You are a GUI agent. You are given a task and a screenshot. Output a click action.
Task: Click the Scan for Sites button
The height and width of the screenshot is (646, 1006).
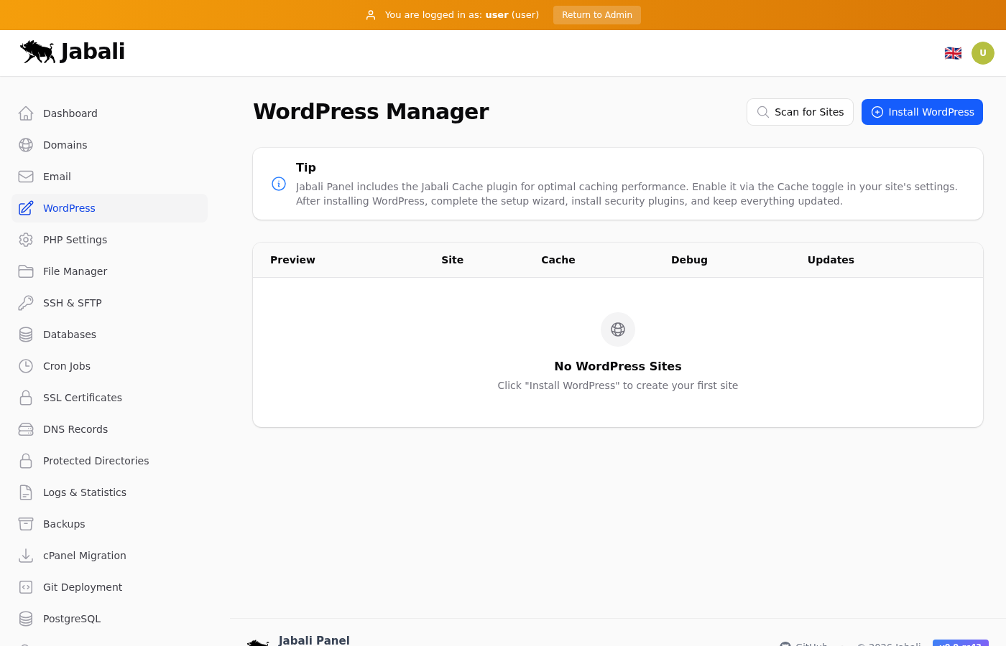tap(800, 112)
